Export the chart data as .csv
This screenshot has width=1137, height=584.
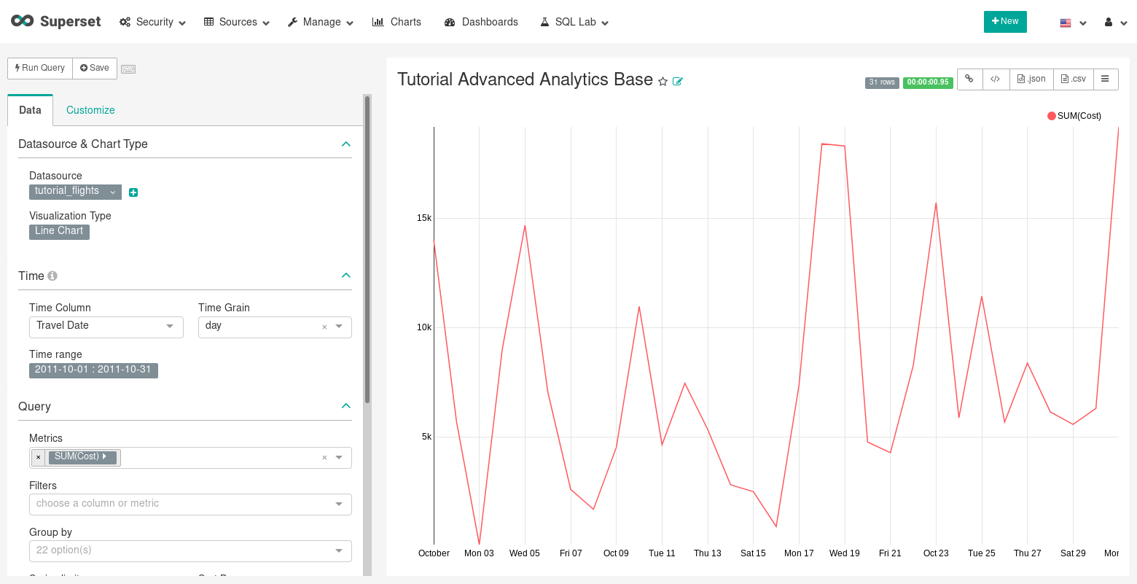coord(1073,79)
